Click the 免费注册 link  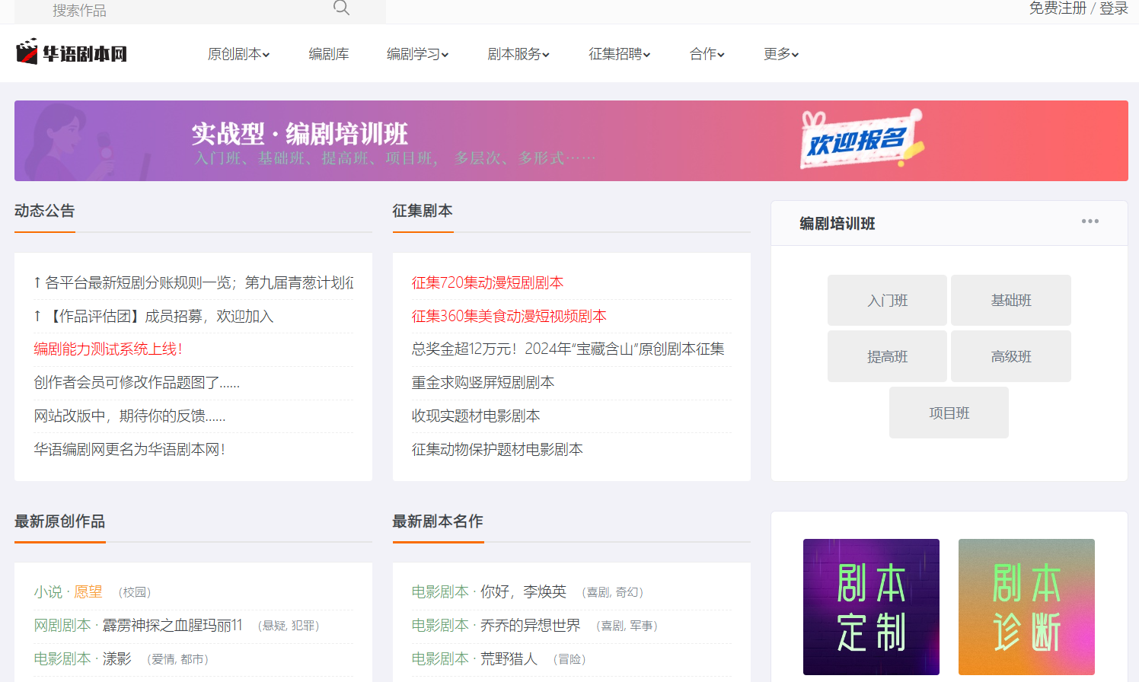pyautogui.click(x=1058, y=8)
